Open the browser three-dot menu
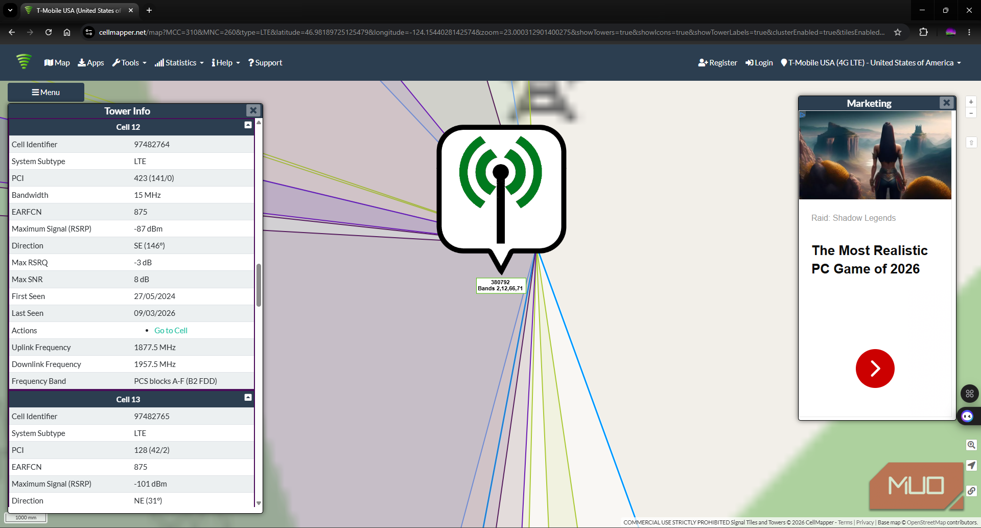Screen dimensions: 981x528 pos(969,32)
